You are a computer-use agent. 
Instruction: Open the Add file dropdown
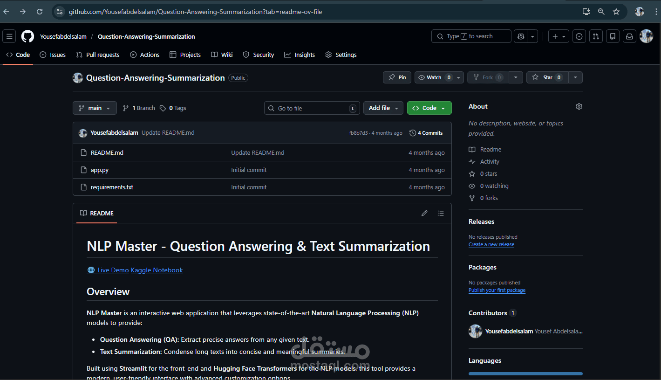383,108
